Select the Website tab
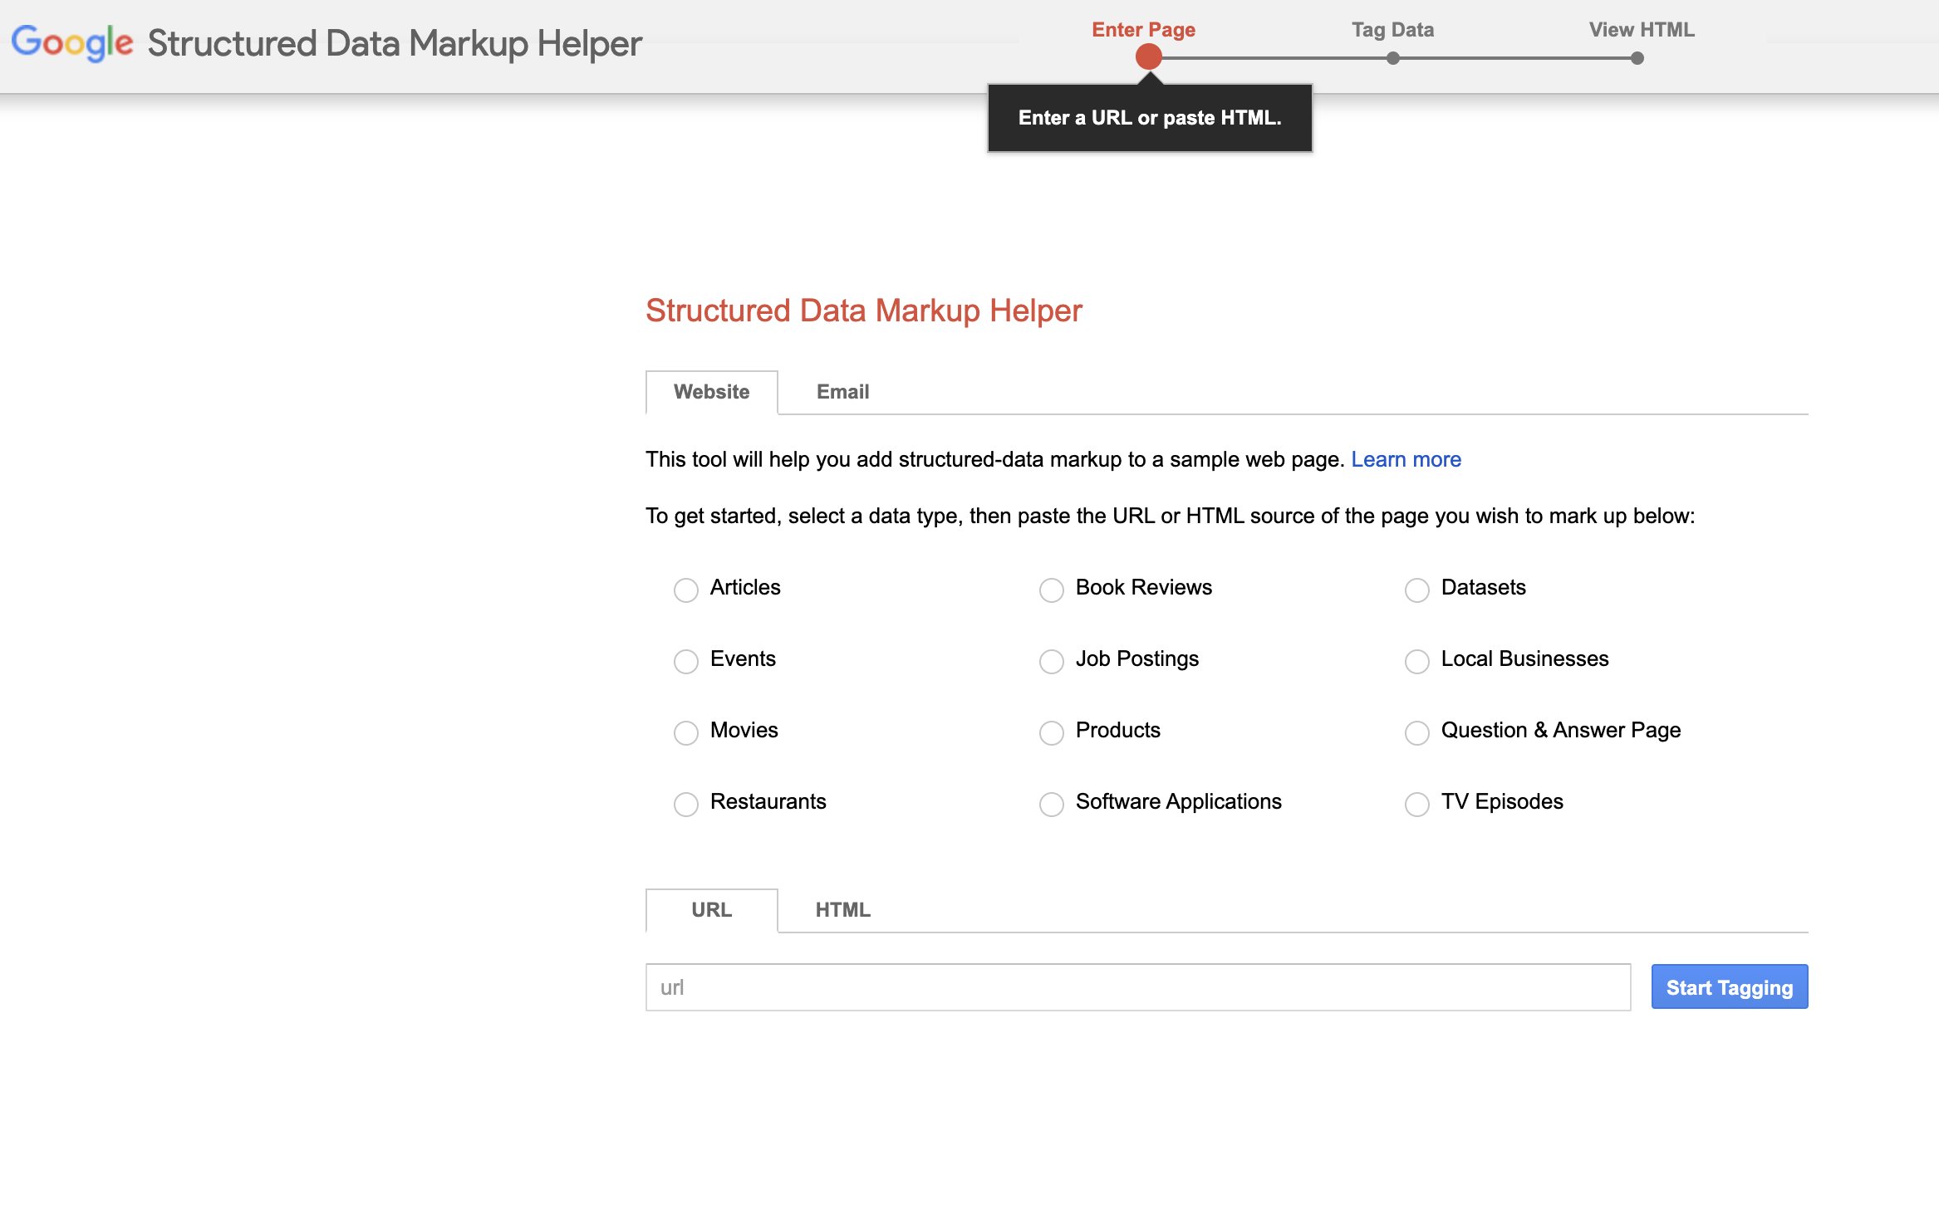Viewport: 1939px width, 1209px height. click(x=712, y=392)
